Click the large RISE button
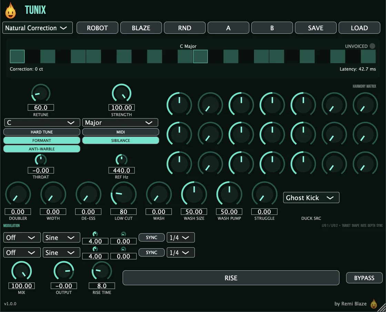This screenshot has width=386, height=312. click(x=231, y=278)
